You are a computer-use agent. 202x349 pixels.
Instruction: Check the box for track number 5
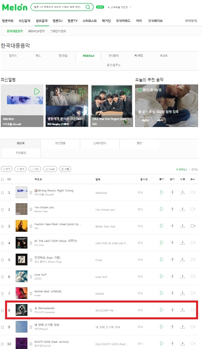[x=2, y=260]
